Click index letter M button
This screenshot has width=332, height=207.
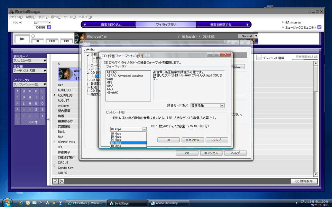[x=30, y=103]
